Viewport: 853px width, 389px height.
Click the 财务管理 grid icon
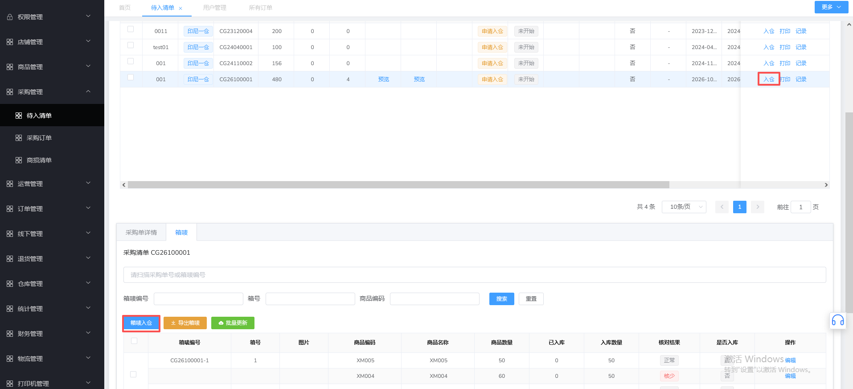pyautogui.click(x=10, y=334)
